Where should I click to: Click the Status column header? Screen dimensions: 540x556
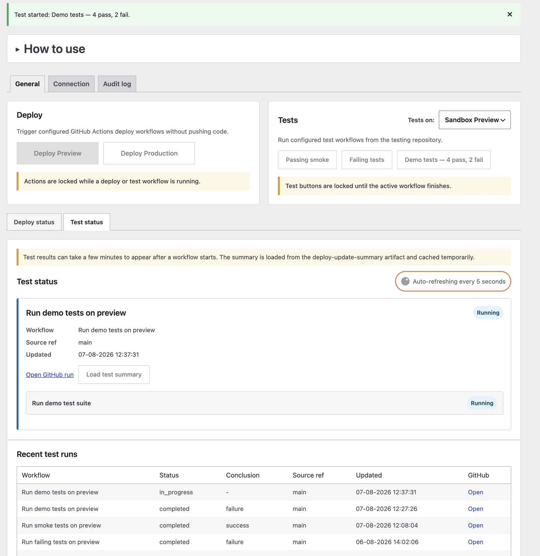(x=169, y=475)
